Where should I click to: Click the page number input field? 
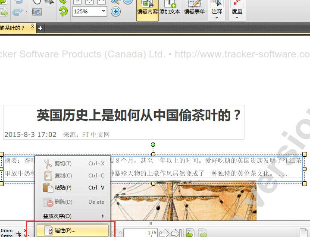[141, 233]
